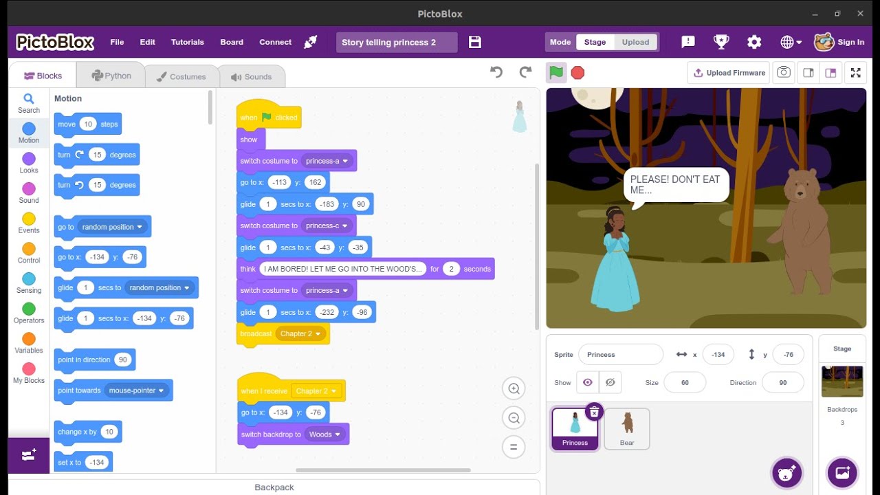This screenshot has height=495, width=880.
Task: Select the Looks block category
Action: (x=29, y=163)
